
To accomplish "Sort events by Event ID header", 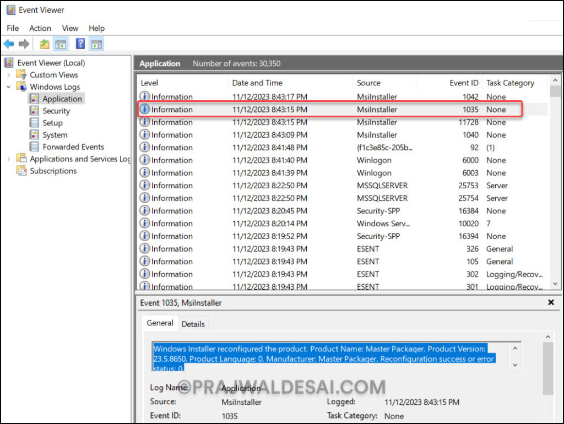I will (450, 83).
